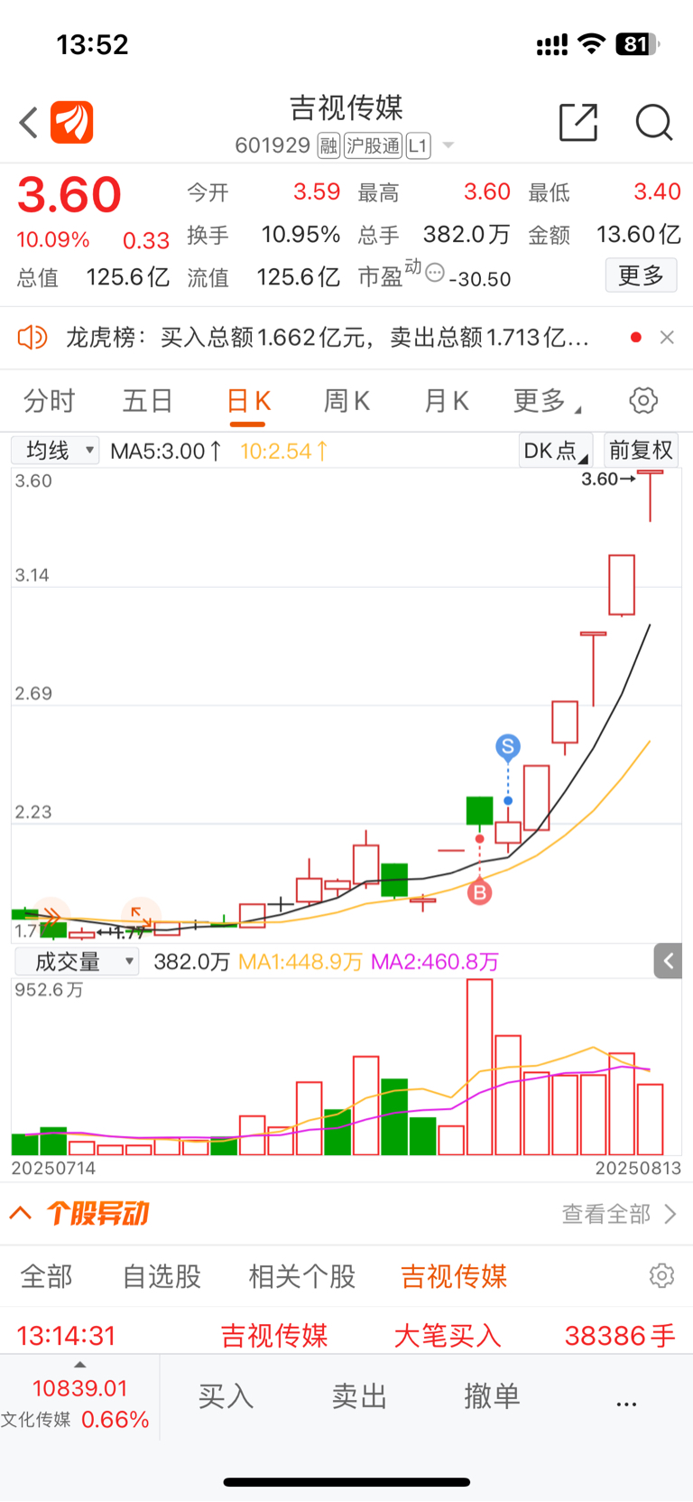Tap the tallest red volume bar
693x1502 pixels.
coord(480,1067)
